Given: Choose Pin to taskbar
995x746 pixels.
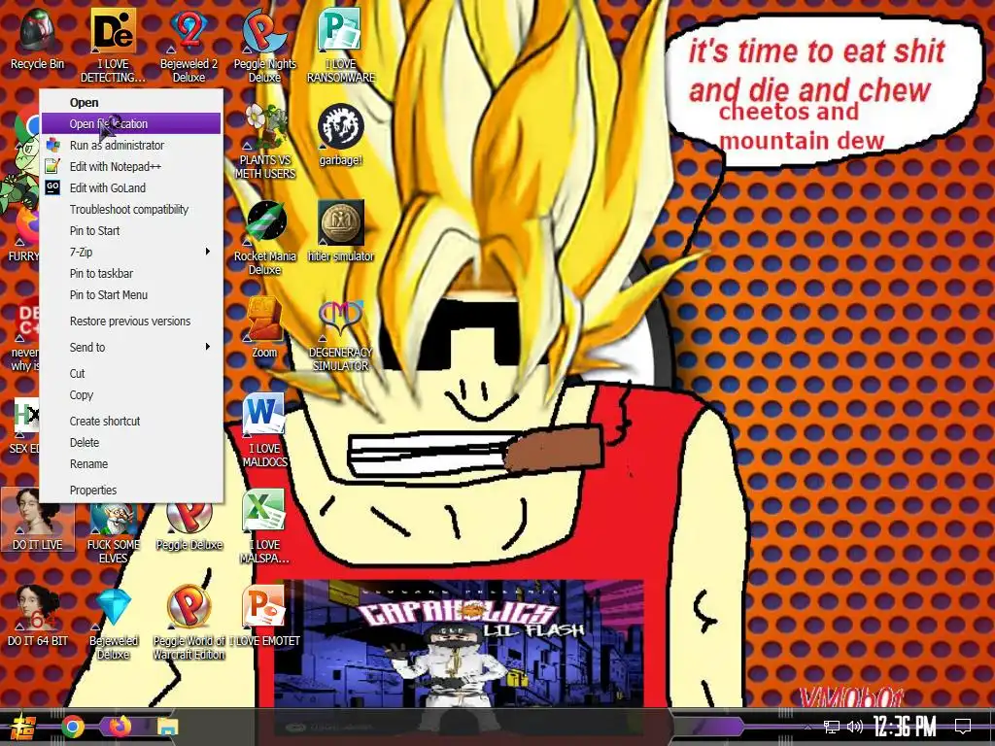Looking at the screenshot, I should point(131,273).
